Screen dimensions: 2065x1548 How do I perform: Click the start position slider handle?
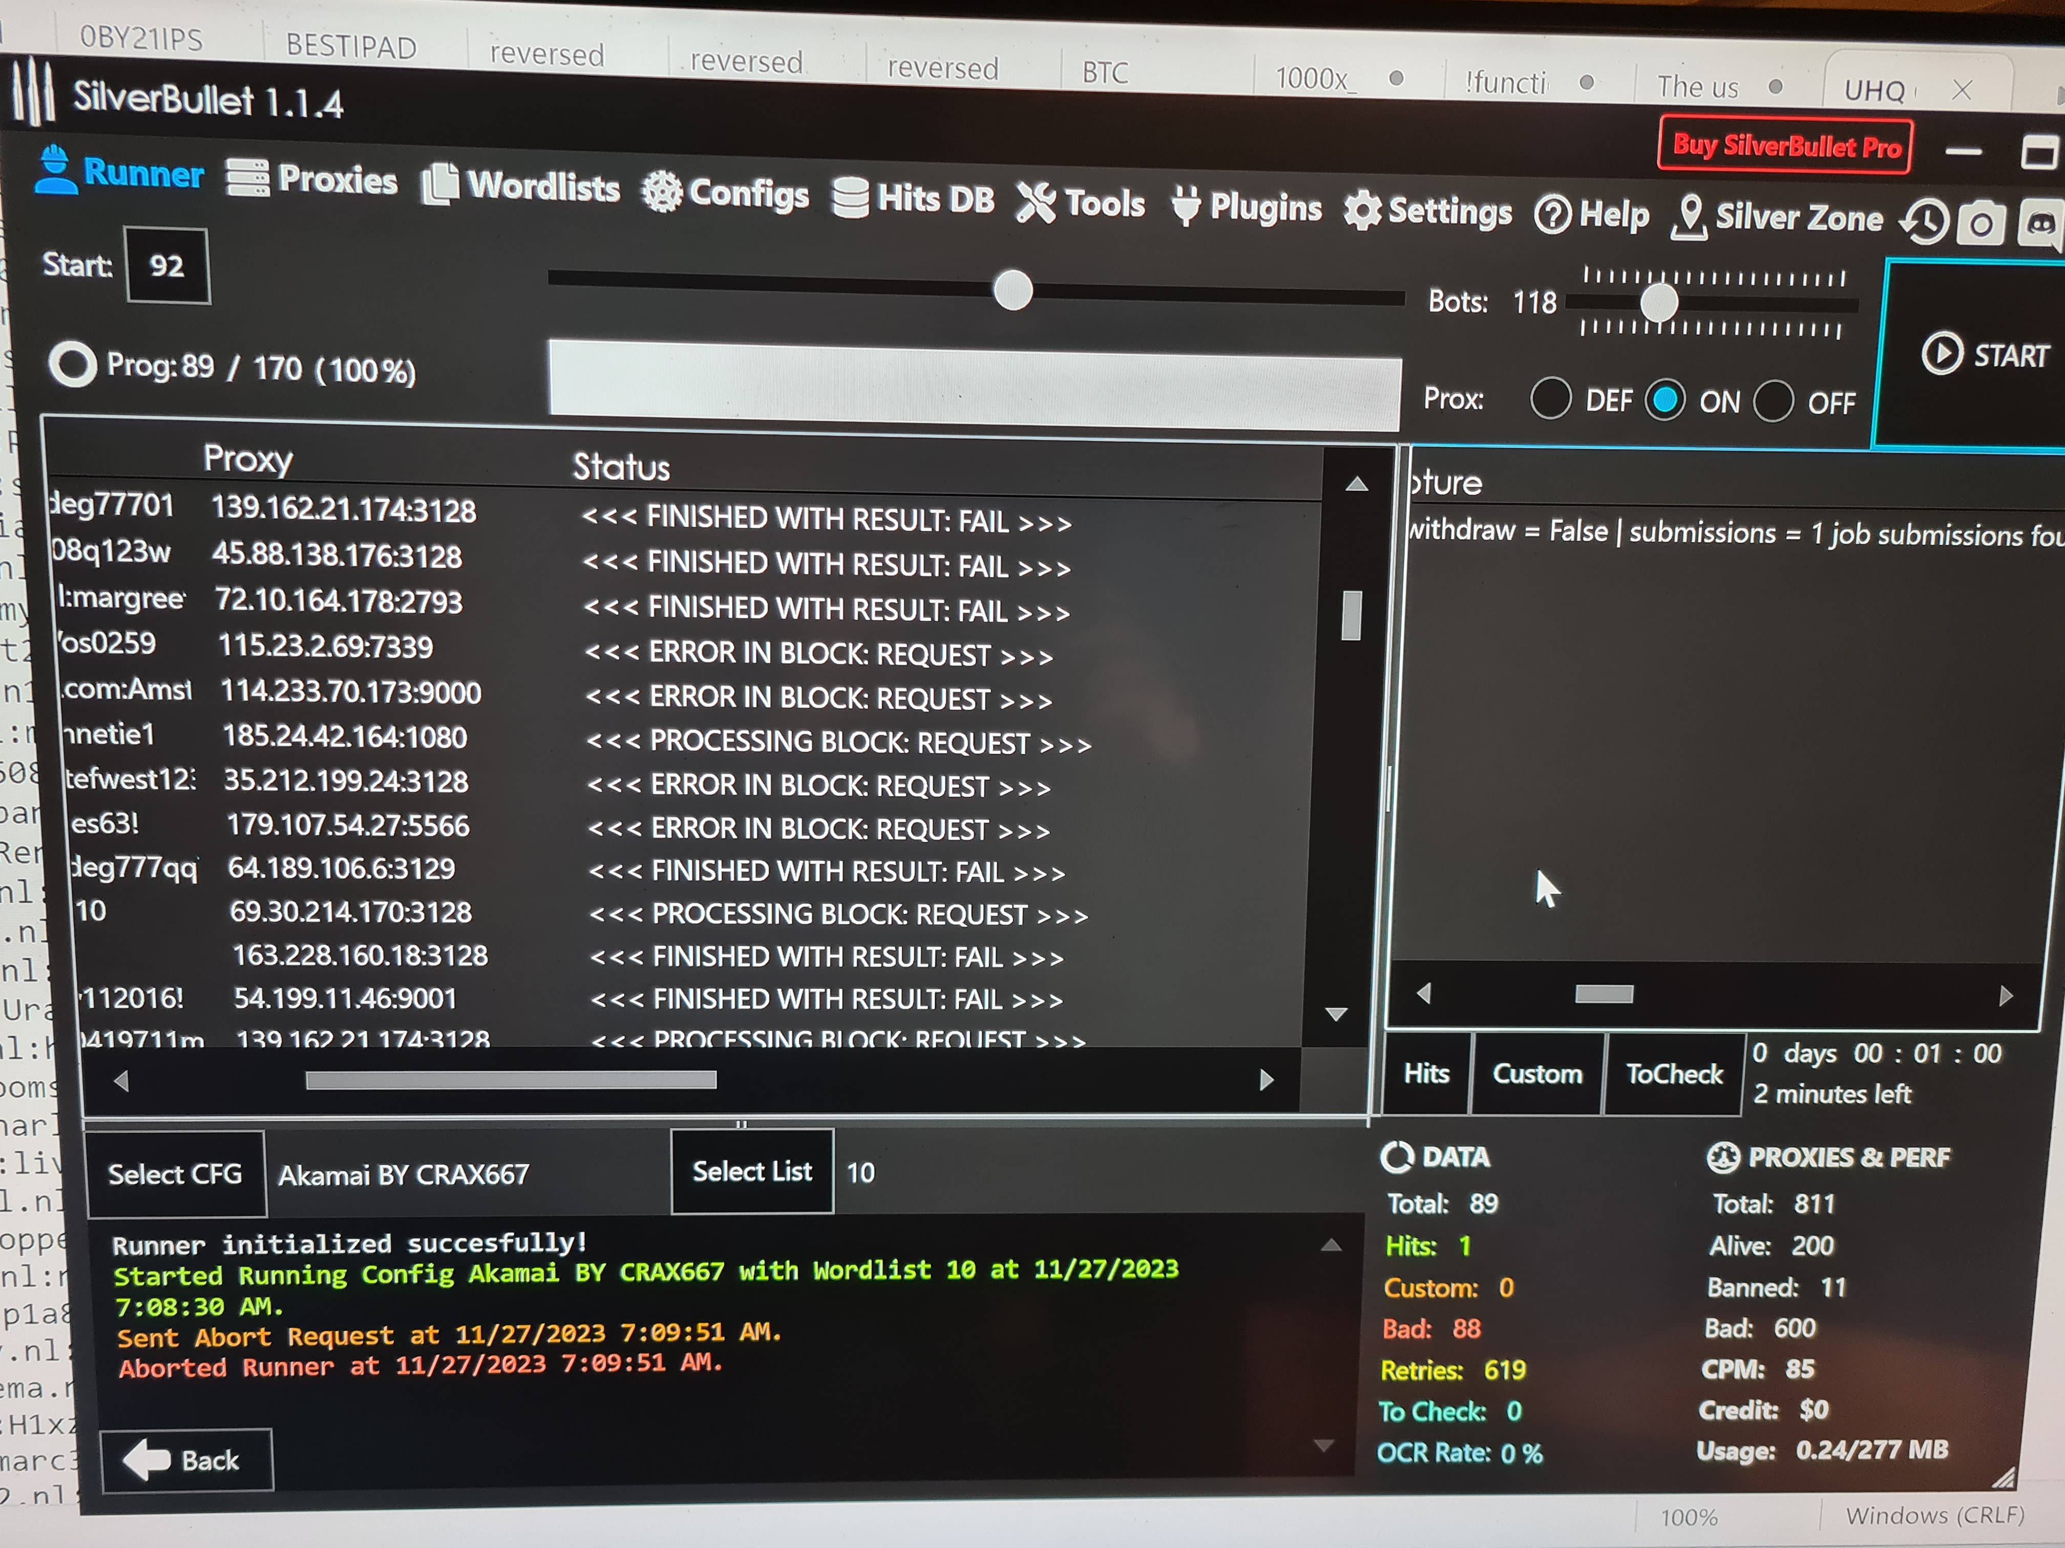pos(1013,290)
